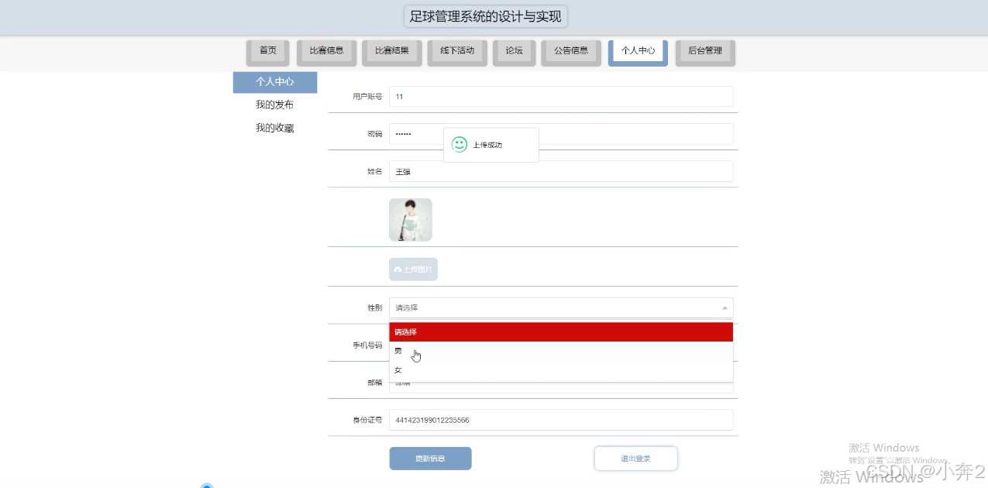Select 我的发布 in the sidebar
This screenshot has width=988, height=488.
275,105
